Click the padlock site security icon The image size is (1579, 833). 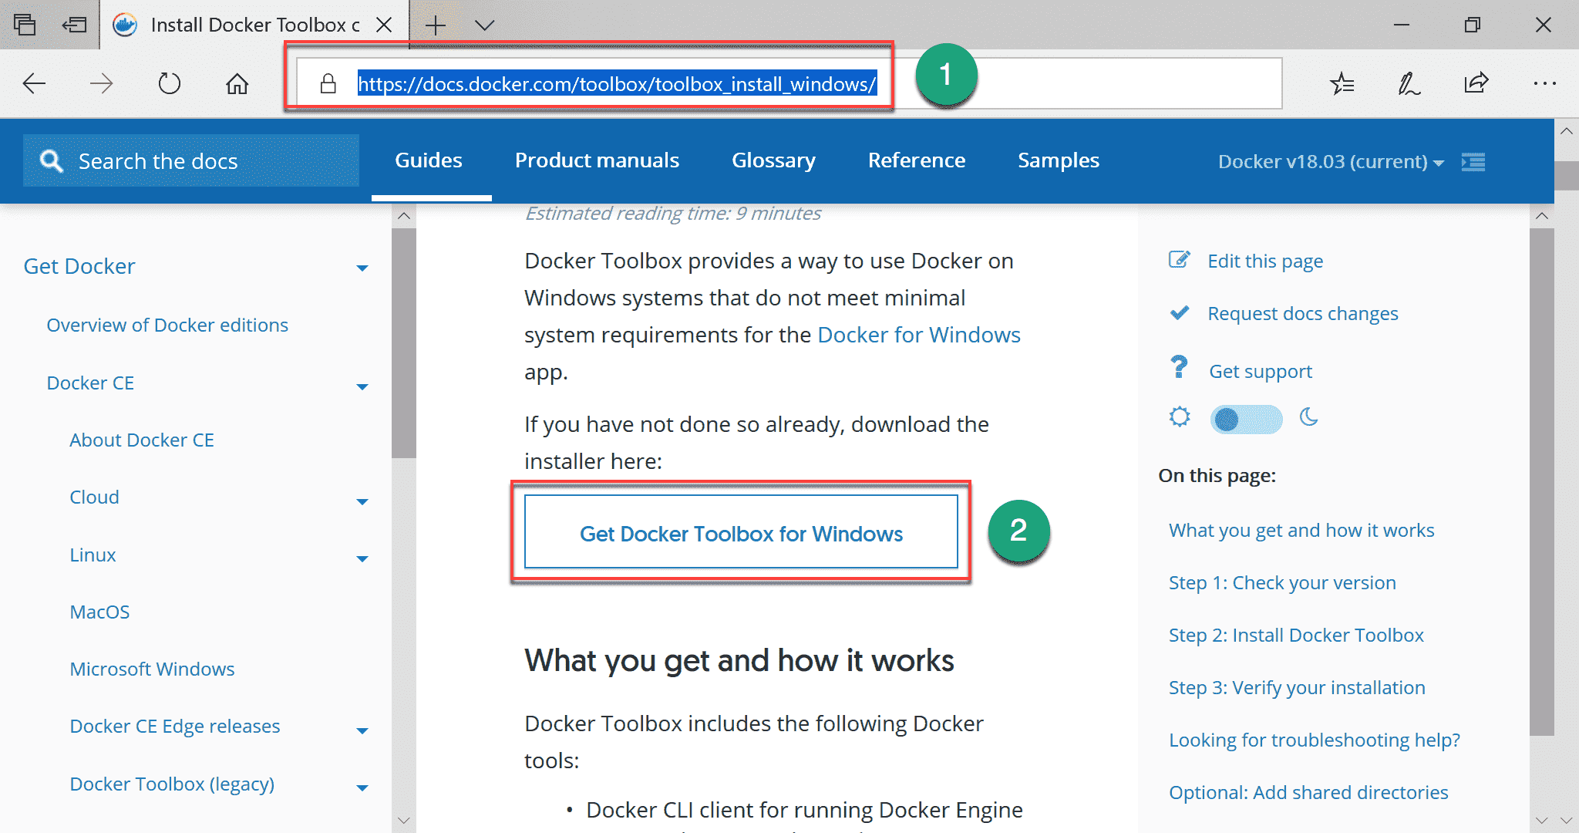click(x=328, y=83)
